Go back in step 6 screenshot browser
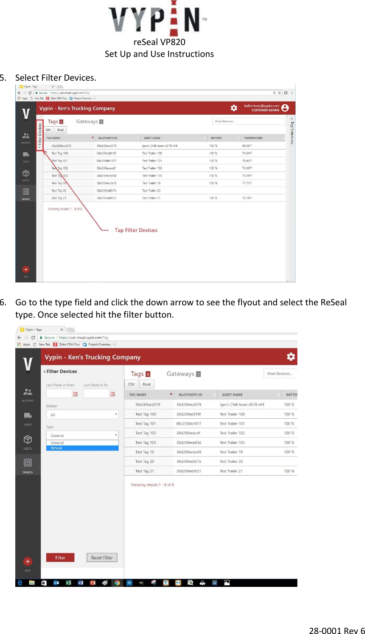The height and width of the screenshot is (634, 365). pyautogui.click(x=19, y=338)
